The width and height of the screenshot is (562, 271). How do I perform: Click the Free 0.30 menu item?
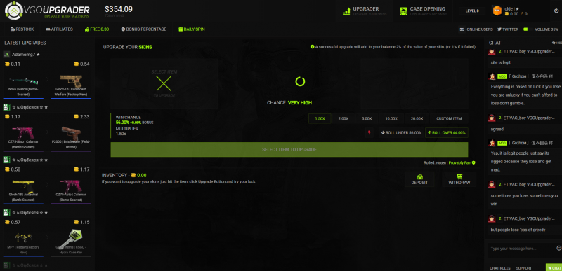97,29
